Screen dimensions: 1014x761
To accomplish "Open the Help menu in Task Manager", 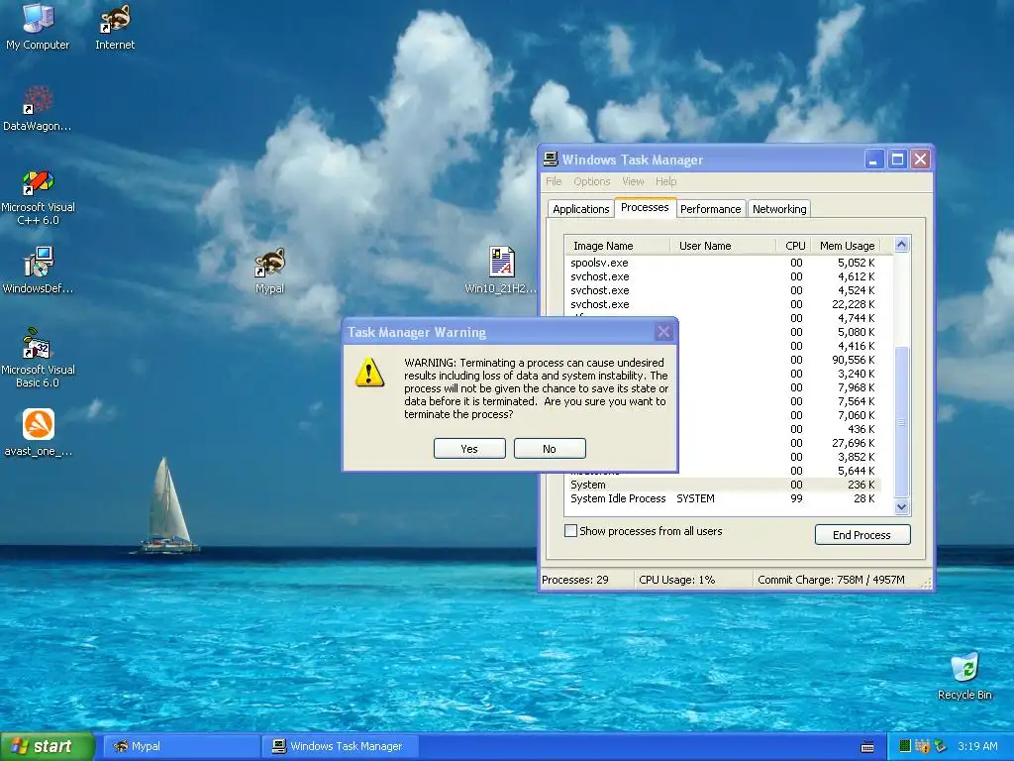I will click(665, 181).
